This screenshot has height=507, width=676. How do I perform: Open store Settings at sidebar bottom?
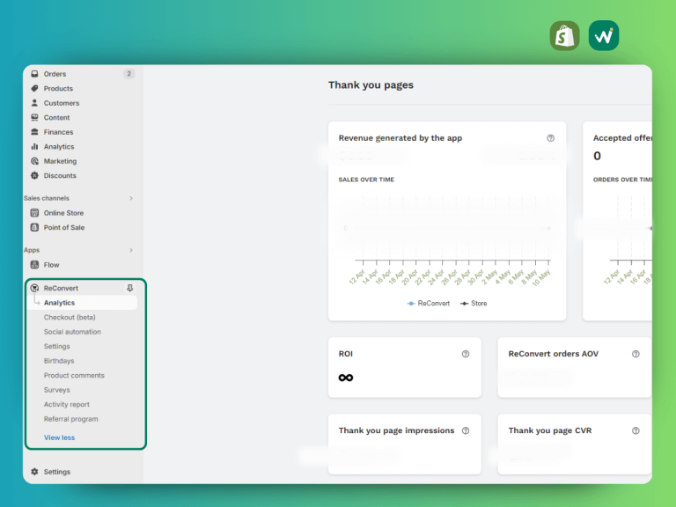[57, 472]
